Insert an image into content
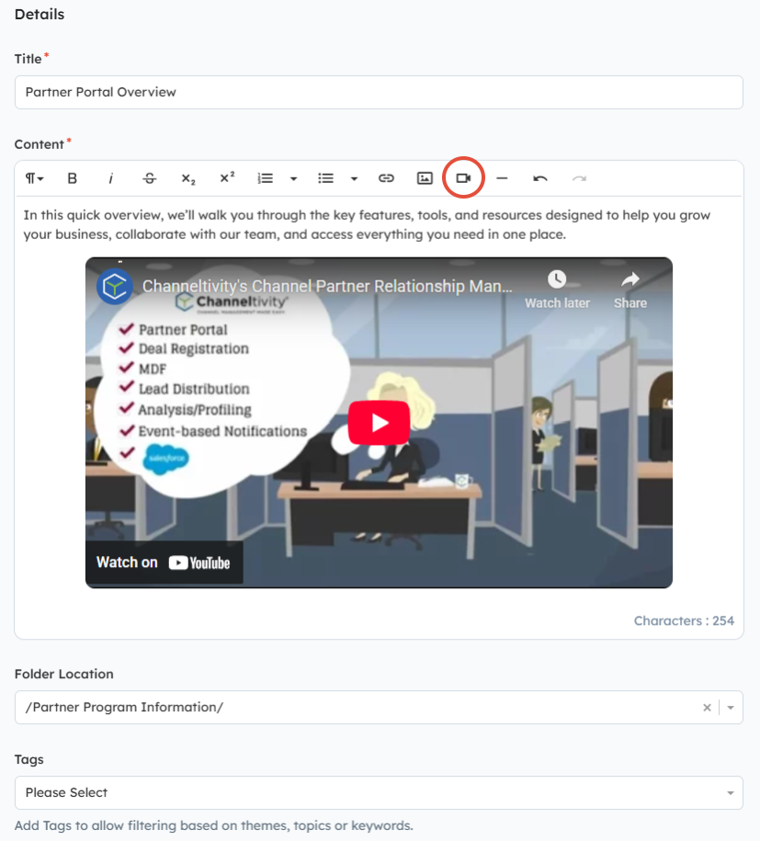The image size is (760, 841). [x=425, y=178]
